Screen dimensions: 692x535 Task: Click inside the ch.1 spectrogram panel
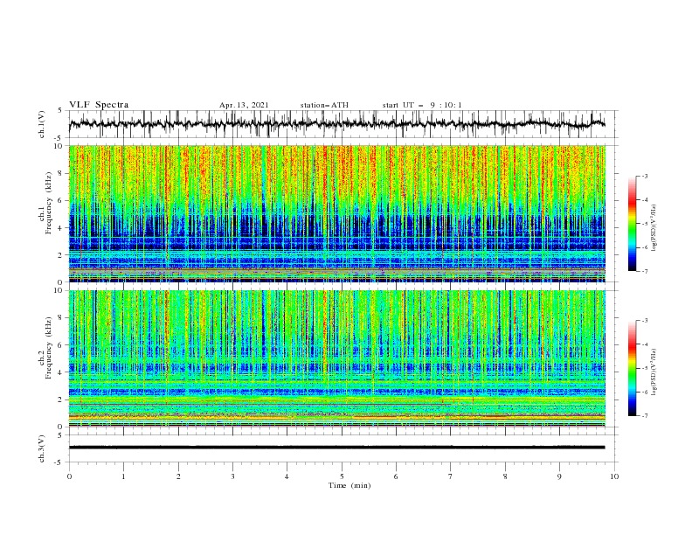click(x=336, y=213)
